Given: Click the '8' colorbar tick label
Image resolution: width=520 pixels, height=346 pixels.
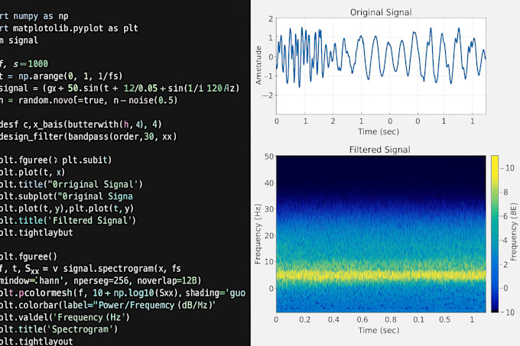Looking at the screenshot, I should pos(505,192).
